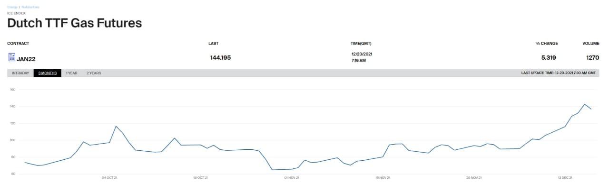Viewport: 609px width, 183px height.
Task: Click the LAST column header
Action: pyautogui.click(x=214, y=44)
